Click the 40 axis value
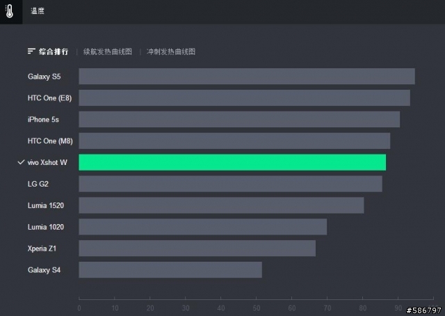 point(221,308)
